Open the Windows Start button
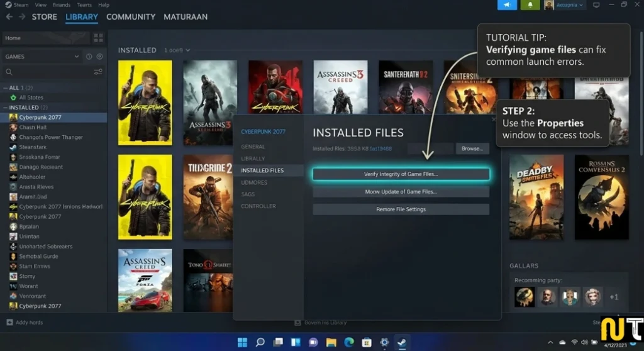The width and height of the screenshot is (644, 351). click(x=242, y=342)
